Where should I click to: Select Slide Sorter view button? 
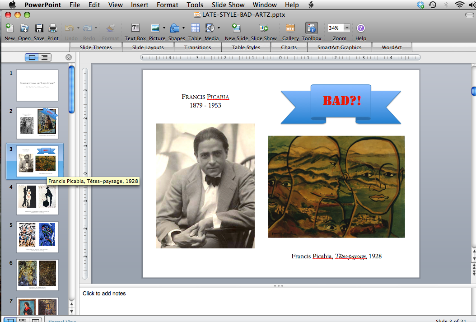click(23, 320)
